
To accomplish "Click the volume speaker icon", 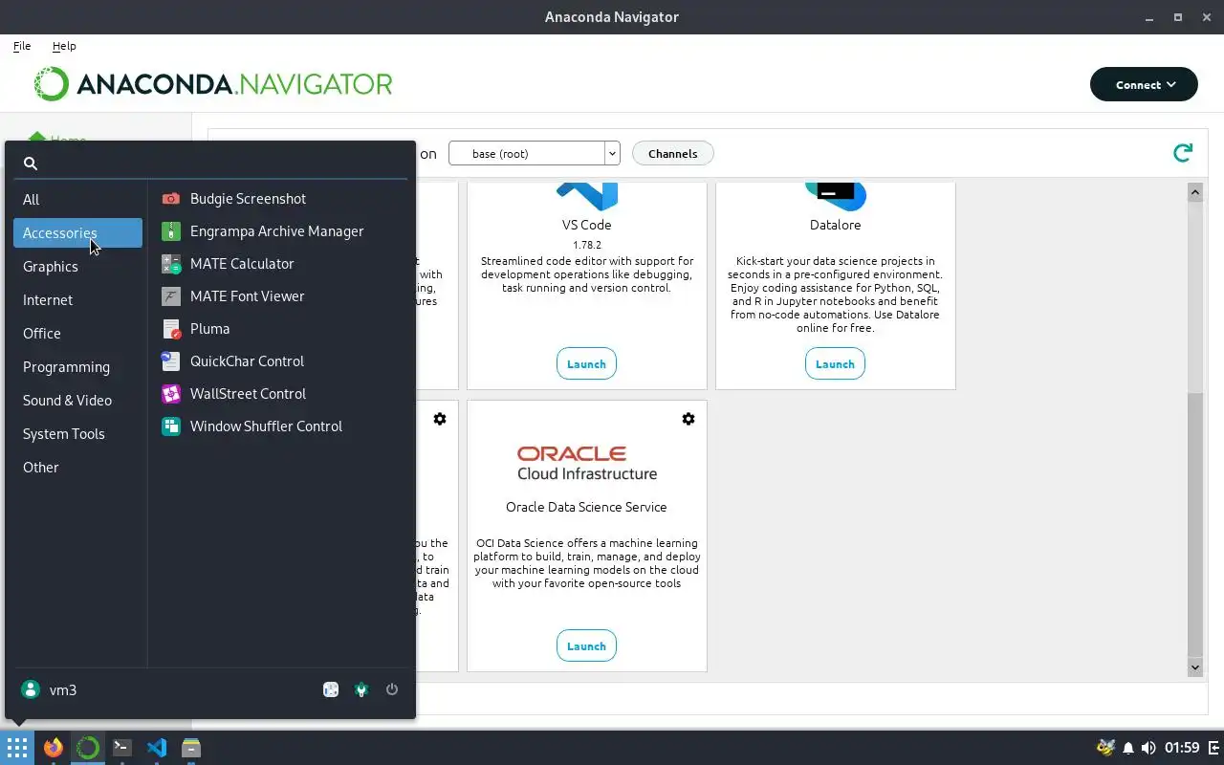I will (x=1148, y=748).
